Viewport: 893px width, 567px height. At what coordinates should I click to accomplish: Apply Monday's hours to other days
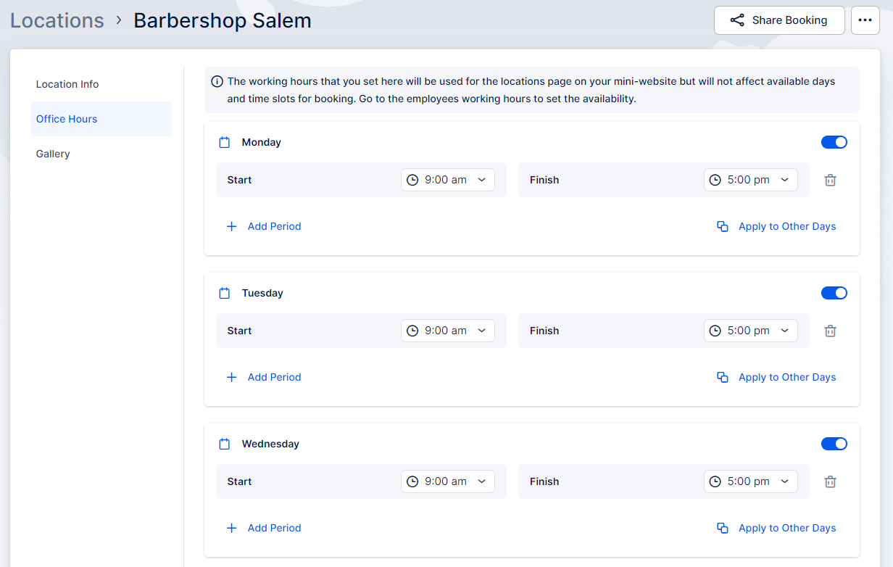(x=776, y=226)
